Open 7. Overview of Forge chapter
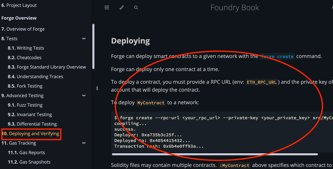The width and height of the screenshot is (333, 169). tap(23, 29)
